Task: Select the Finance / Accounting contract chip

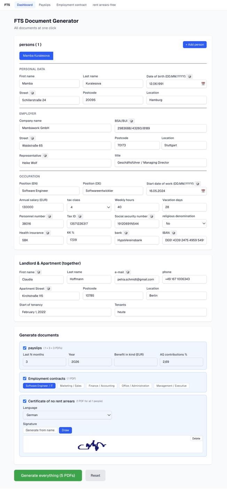Action: (x=102, y=385)
